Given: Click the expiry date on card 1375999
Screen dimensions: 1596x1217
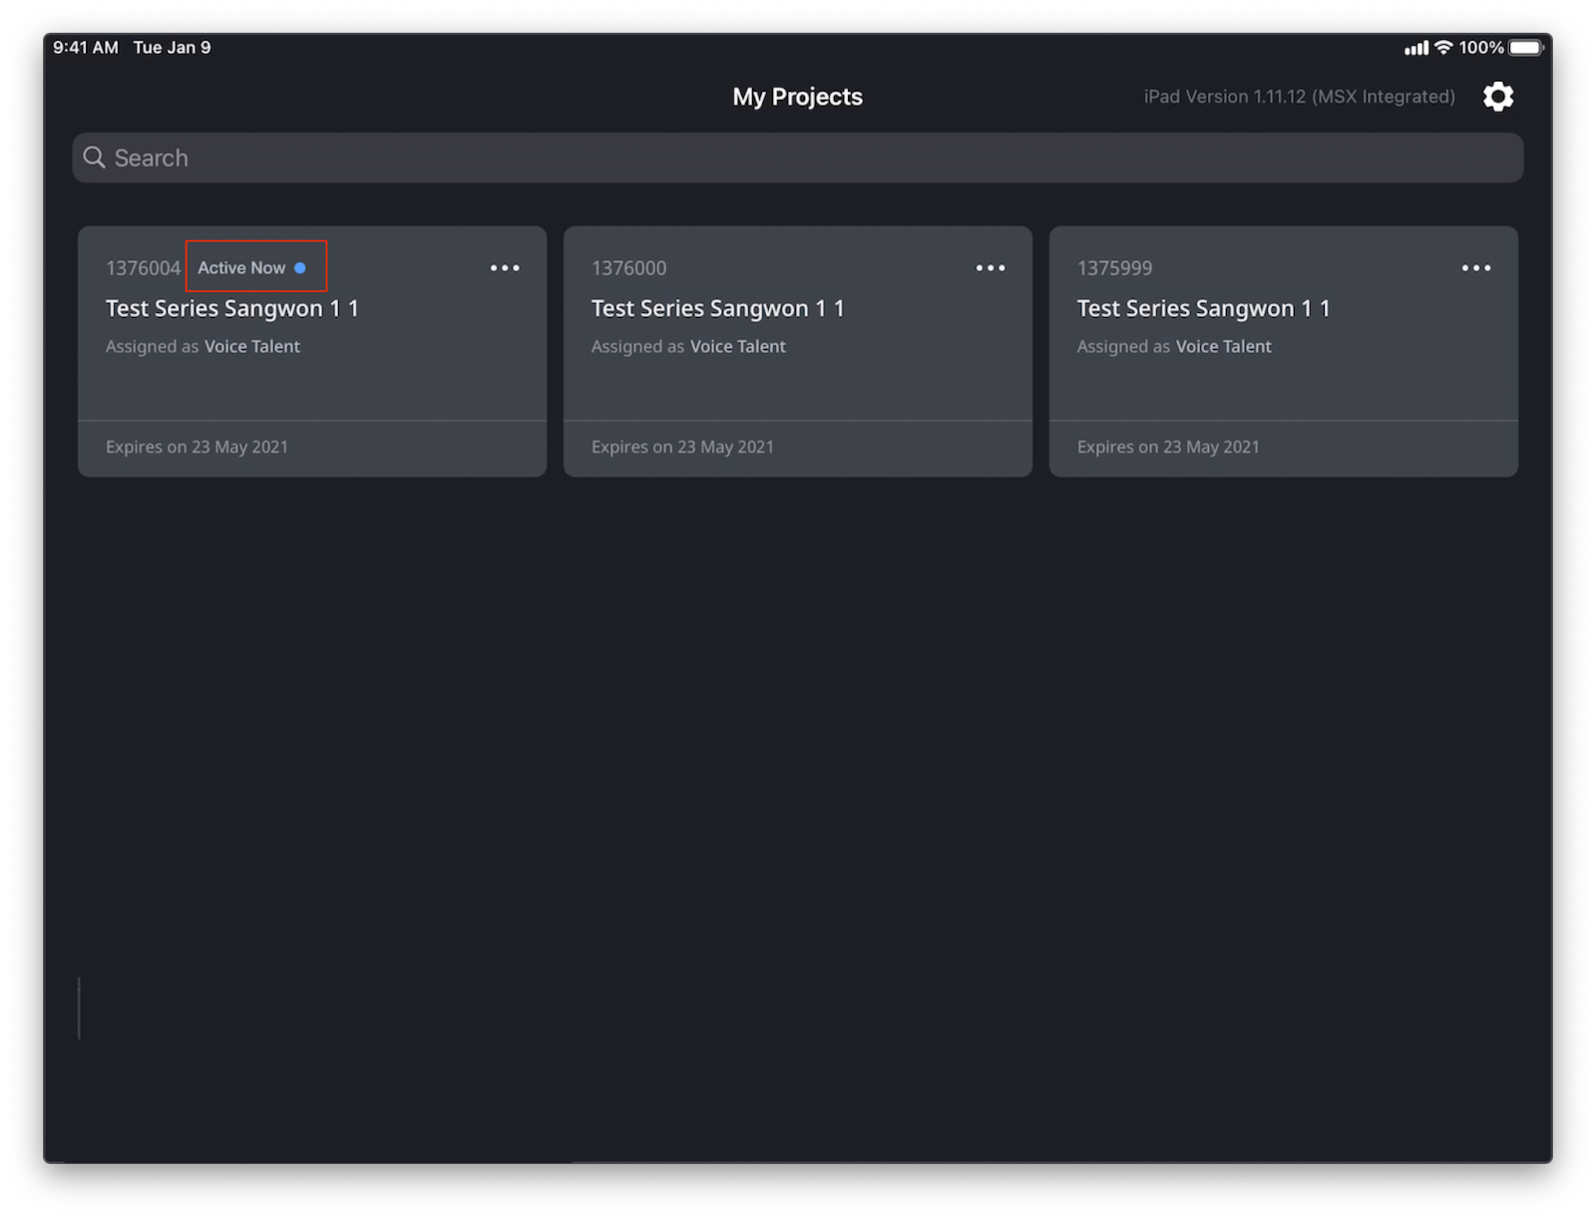Looking at the screenshot, I should tap(1168, 447).
